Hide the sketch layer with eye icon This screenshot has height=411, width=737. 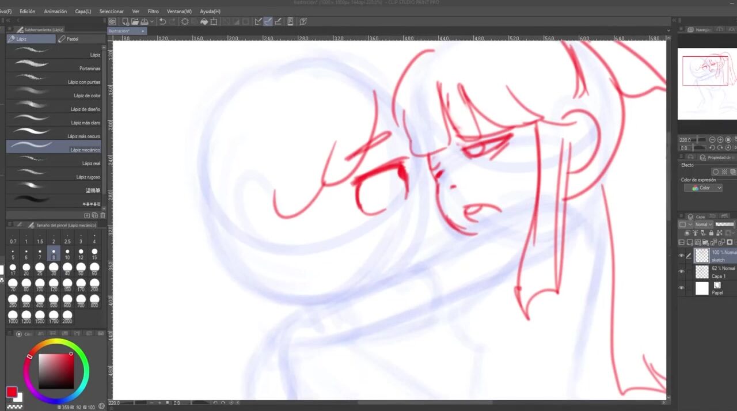[x=682, y=256]
